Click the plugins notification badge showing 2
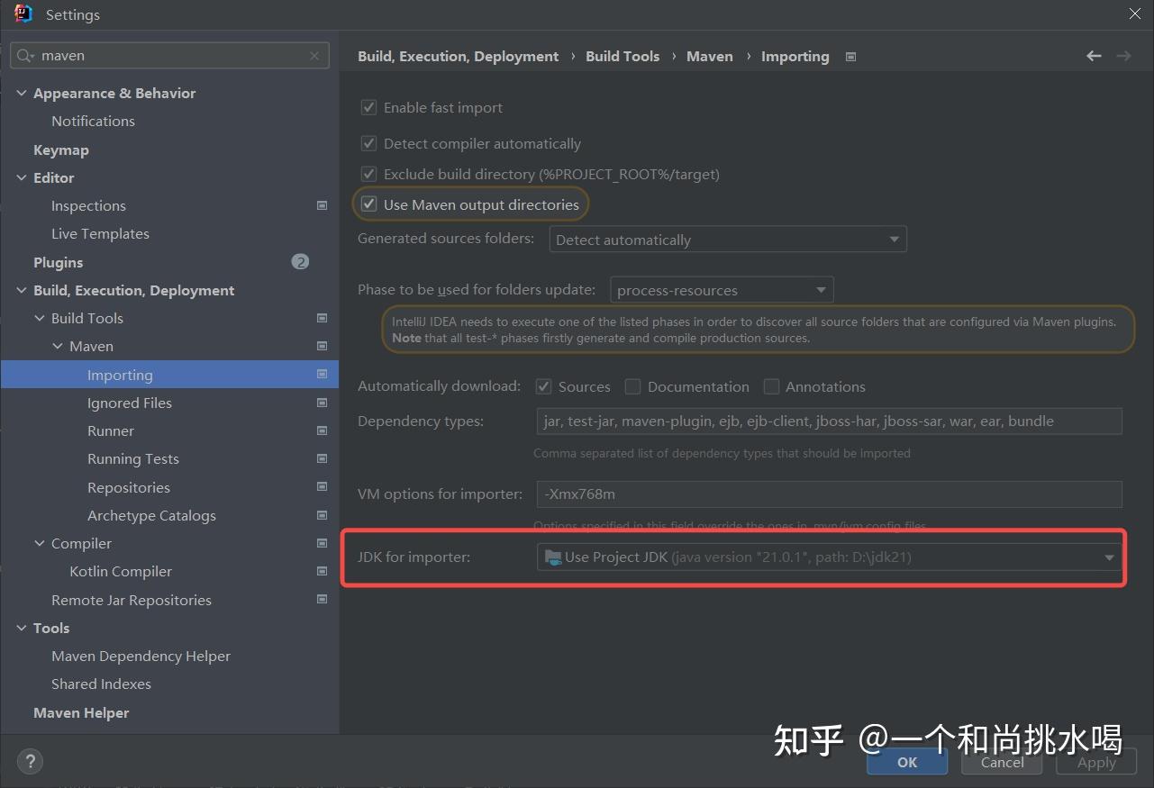 pos(300,262)
